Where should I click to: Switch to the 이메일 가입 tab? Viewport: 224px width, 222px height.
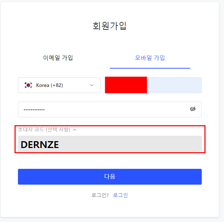(x=58, y=58)
